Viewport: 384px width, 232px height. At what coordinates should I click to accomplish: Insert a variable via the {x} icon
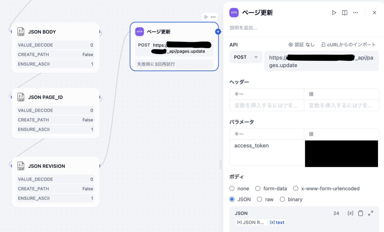click(x=350, y=213)
